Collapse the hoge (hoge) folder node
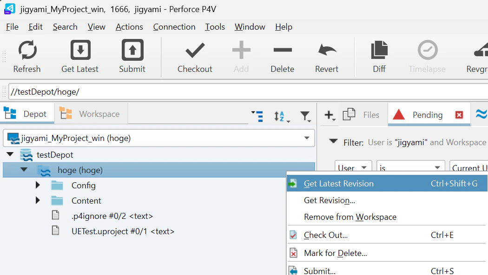 24,169
